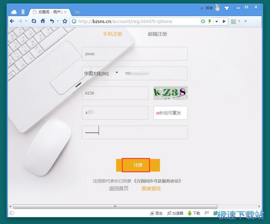Open the 中国大陆[86] country code dropdown

coord(100,73)
